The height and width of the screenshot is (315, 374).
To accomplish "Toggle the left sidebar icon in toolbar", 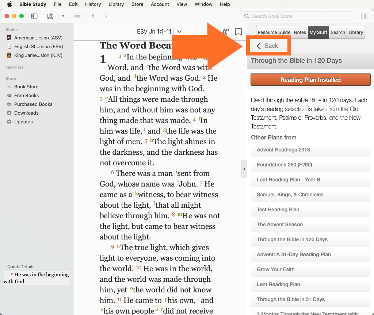I will click(x=34, y=16).
